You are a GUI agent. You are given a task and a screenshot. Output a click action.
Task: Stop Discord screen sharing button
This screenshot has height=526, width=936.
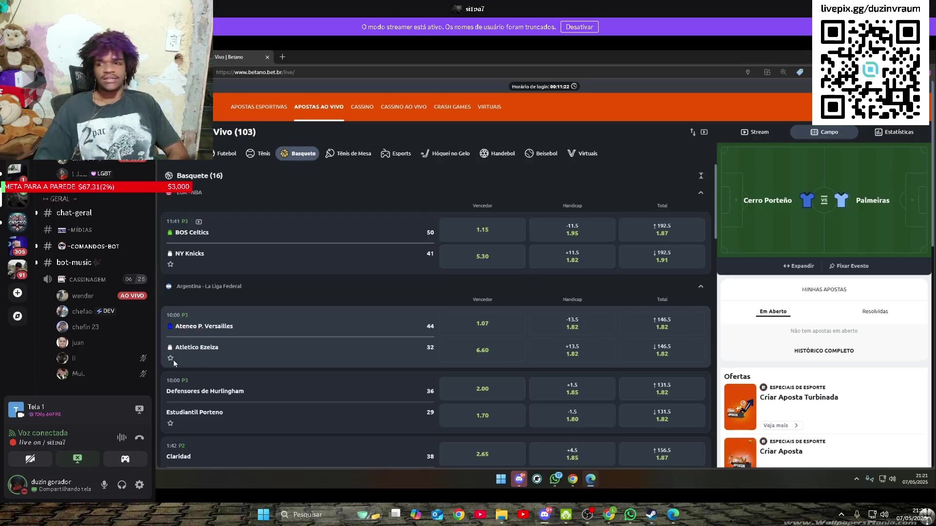coord(78,459)
